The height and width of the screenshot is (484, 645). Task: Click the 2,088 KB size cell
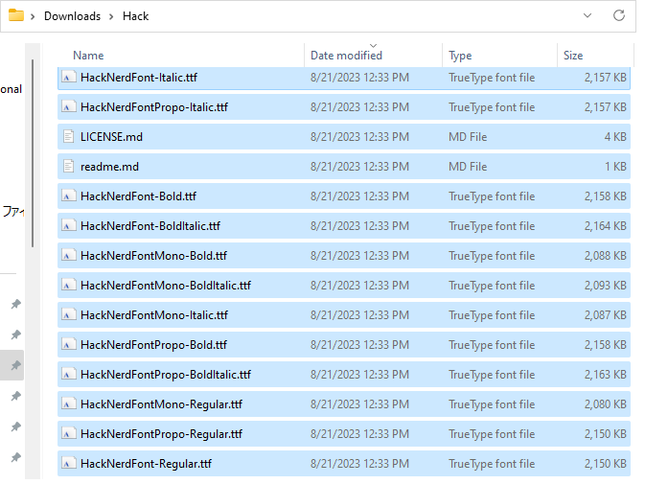606,256
